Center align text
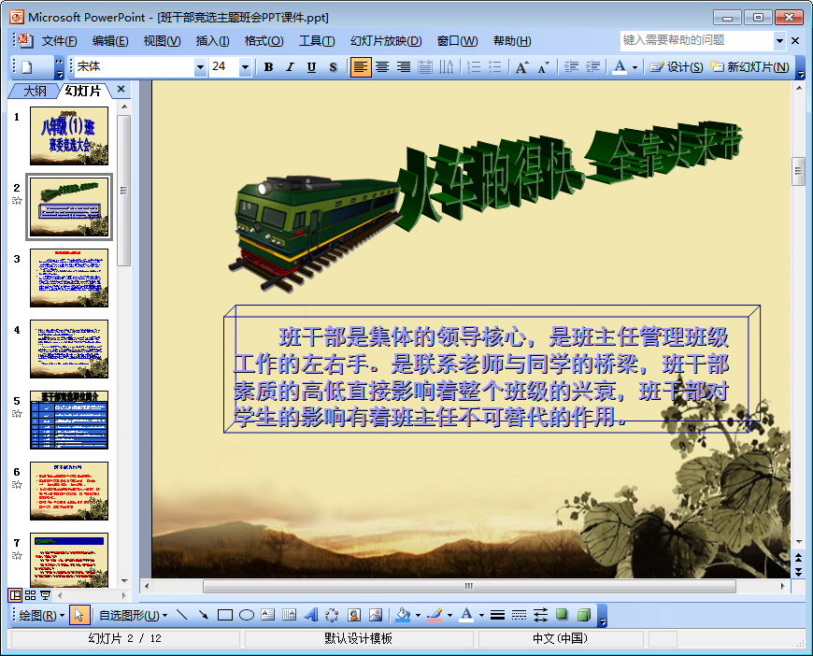 pos(382,67)
